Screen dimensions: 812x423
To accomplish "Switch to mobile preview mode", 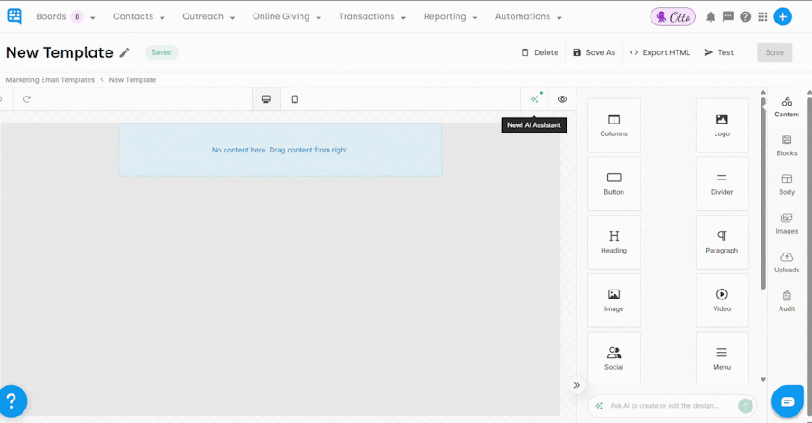I will [295, 99].
